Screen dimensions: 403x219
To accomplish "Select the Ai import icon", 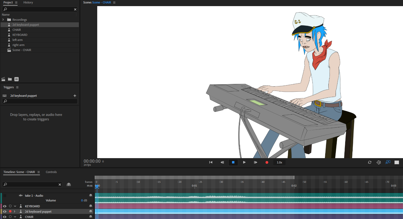I will point(17,79).
